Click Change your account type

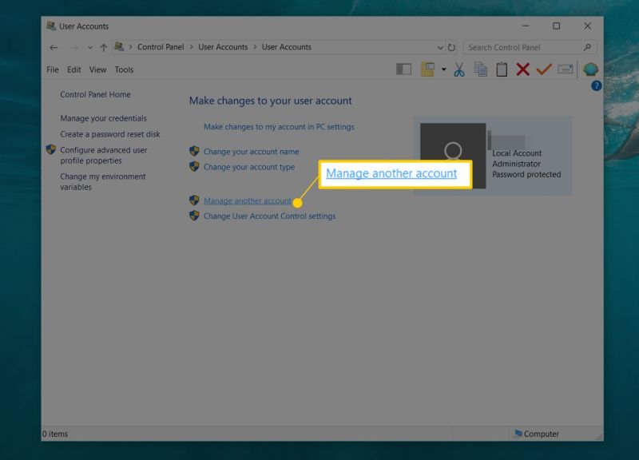(249, 167)
